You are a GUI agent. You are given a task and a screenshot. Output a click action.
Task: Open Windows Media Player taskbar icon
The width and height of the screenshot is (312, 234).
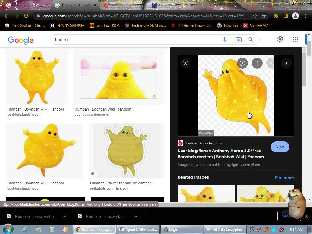(52, 229)
